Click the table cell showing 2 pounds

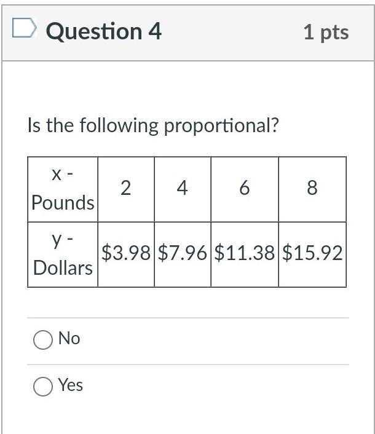[126, 189]
